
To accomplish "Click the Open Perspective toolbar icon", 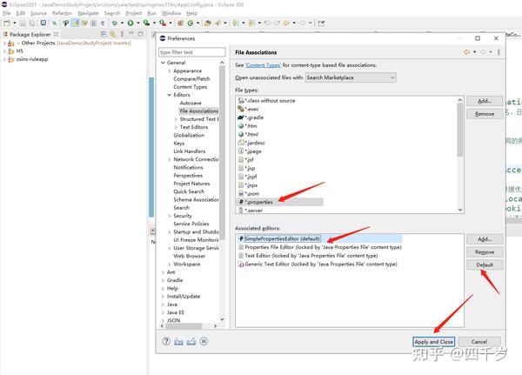I will click(321, 23).
